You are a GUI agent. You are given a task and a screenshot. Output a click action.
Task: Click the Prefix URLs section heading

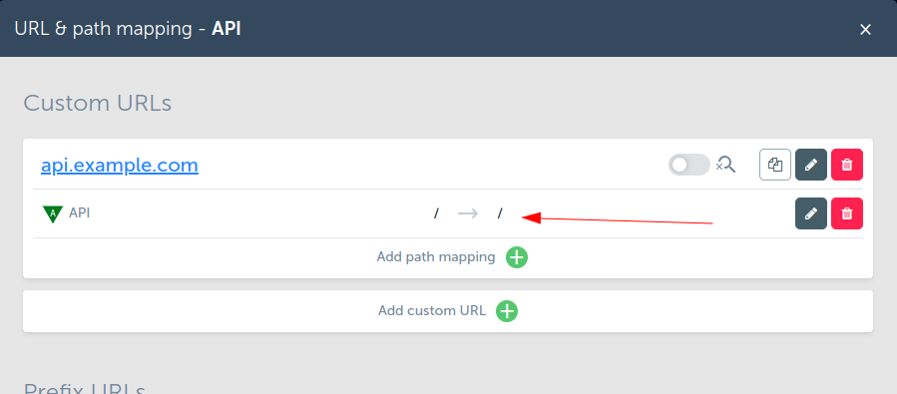coord(84,389)
